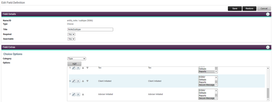272x102 pixels.
Task: Click options list scrollbar down arrow
Action: pos(268,100)
